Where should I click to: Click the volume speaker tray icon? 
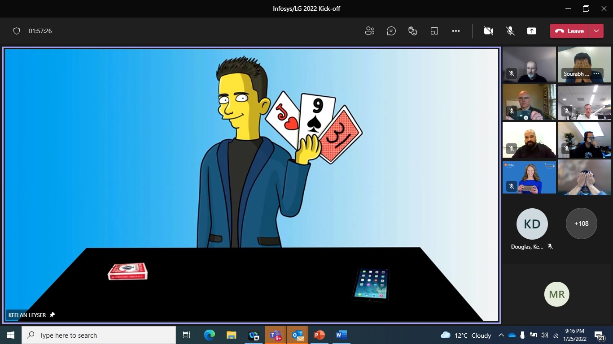click(544, 335)
